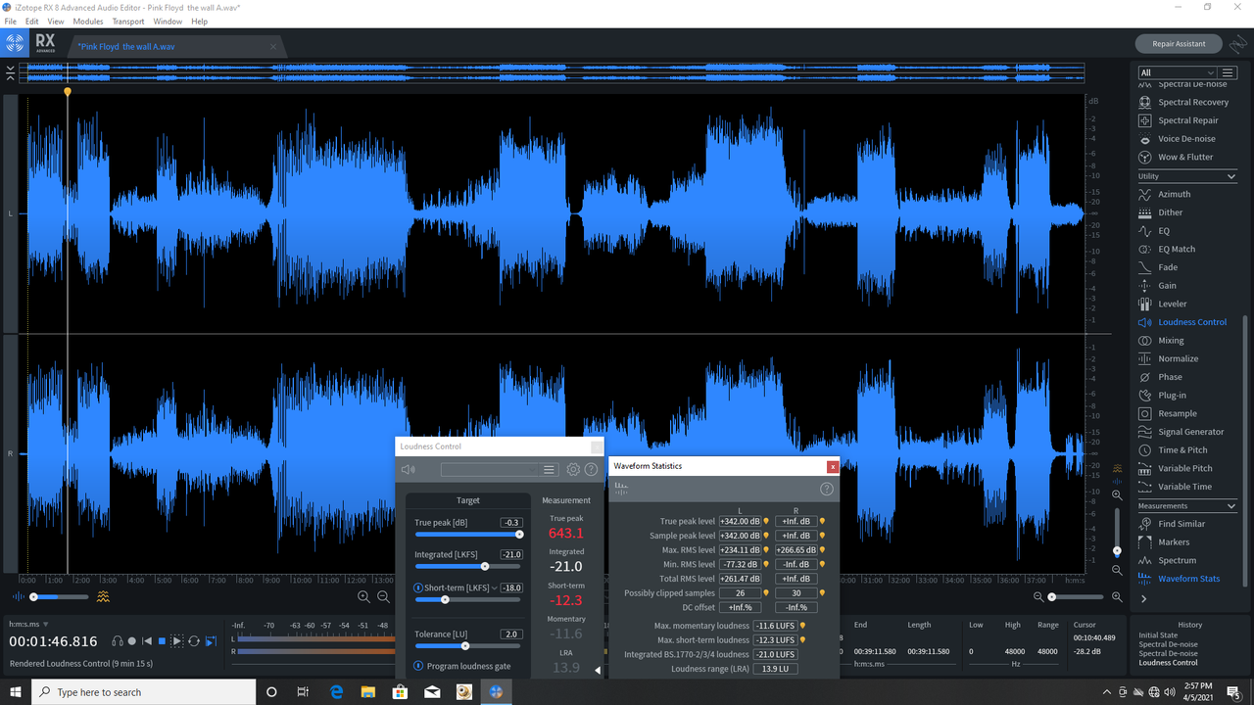The height and width of the screenshot is (705, 1254).
Task: Select Loudness Control in module list
Action: tap(1182, 322)
